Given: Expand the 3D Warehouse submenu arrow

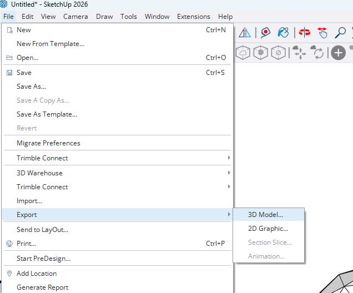Looking at the screenshot, I should [x=229, y=173].
